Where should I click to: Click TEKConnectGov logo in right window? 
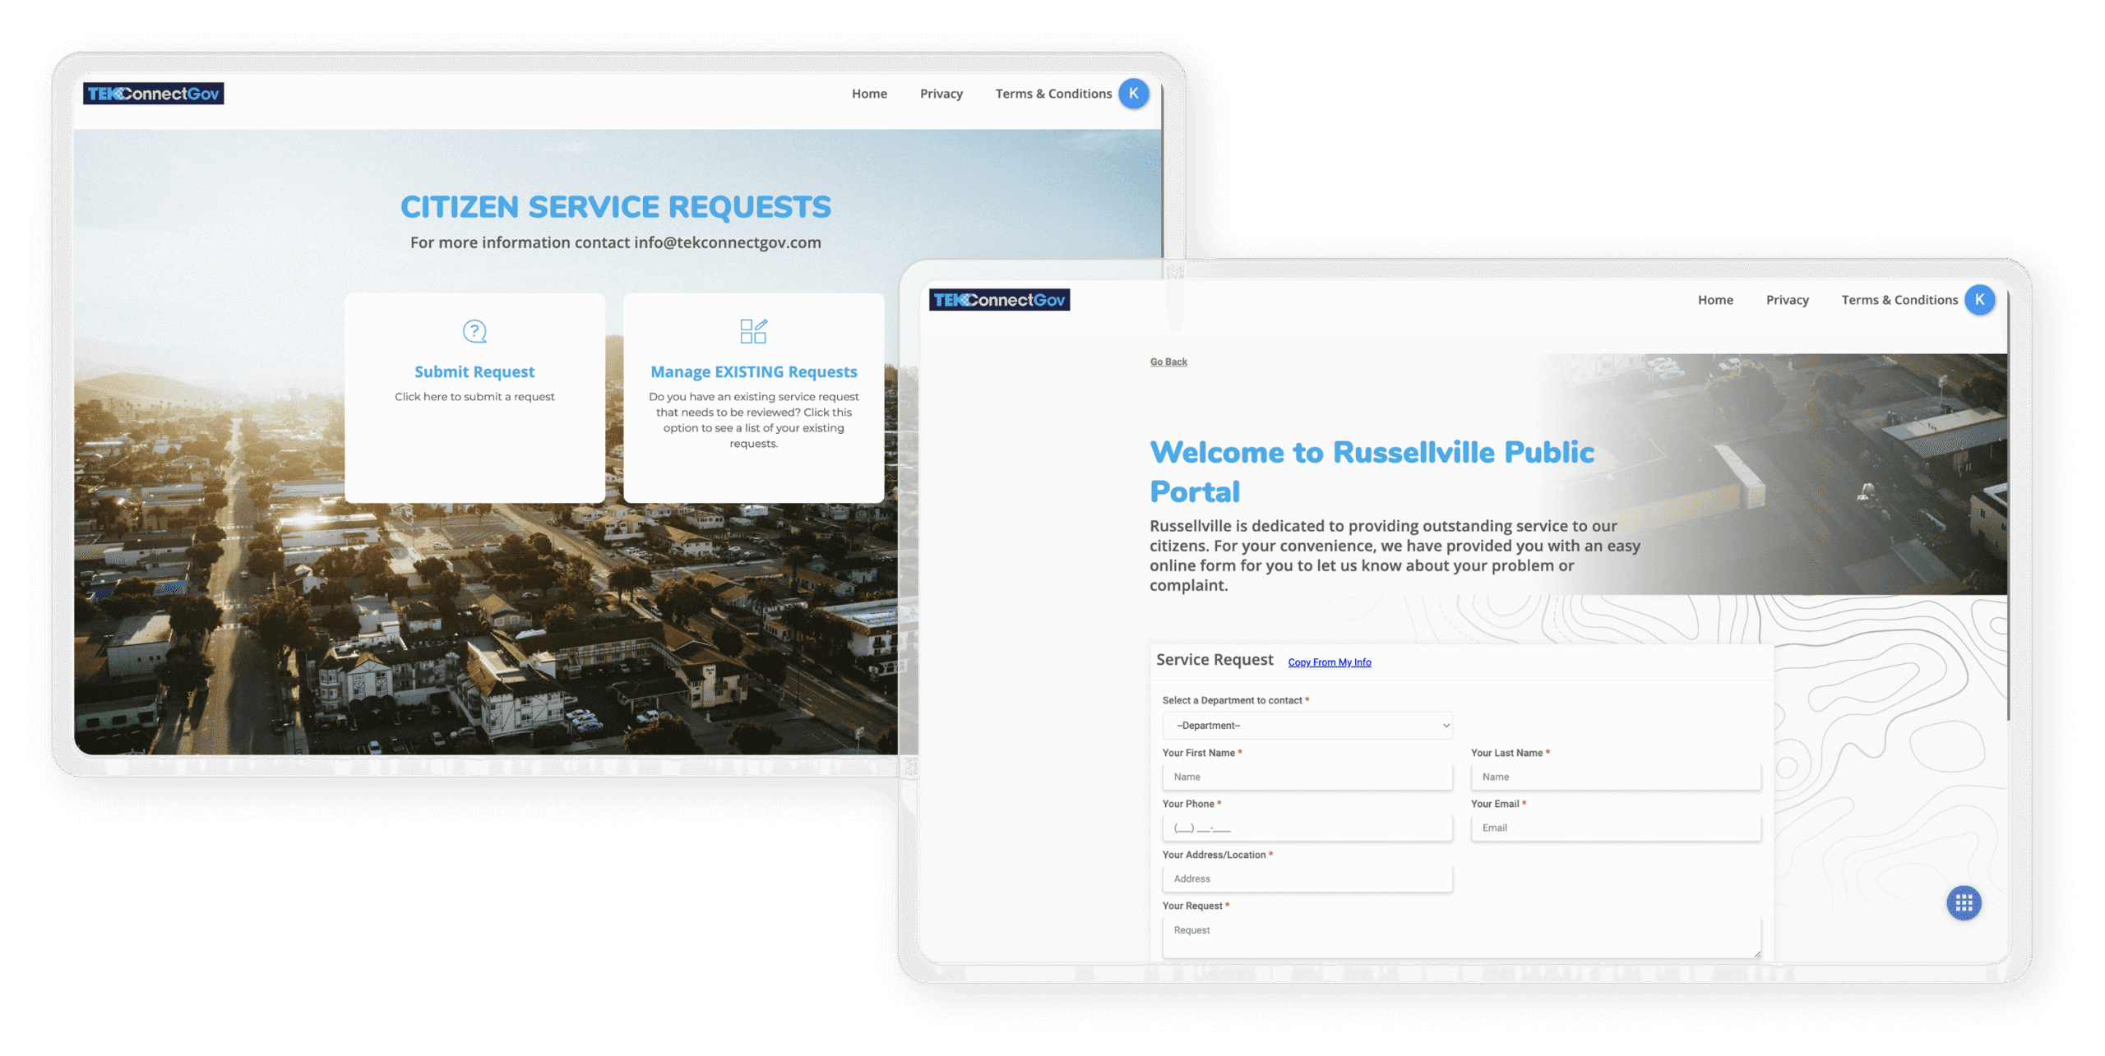point(999,300)
